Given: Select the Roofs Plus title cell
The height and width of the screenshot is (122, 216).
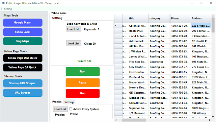Looking at the screenshot, I should point(138,31).
